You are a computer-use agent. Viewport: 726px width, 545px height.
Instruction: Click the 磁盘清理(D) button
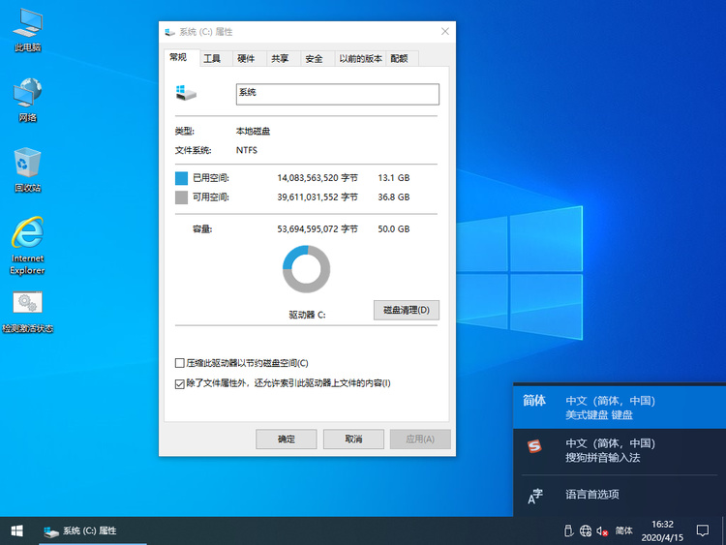[x=407, y=310]
